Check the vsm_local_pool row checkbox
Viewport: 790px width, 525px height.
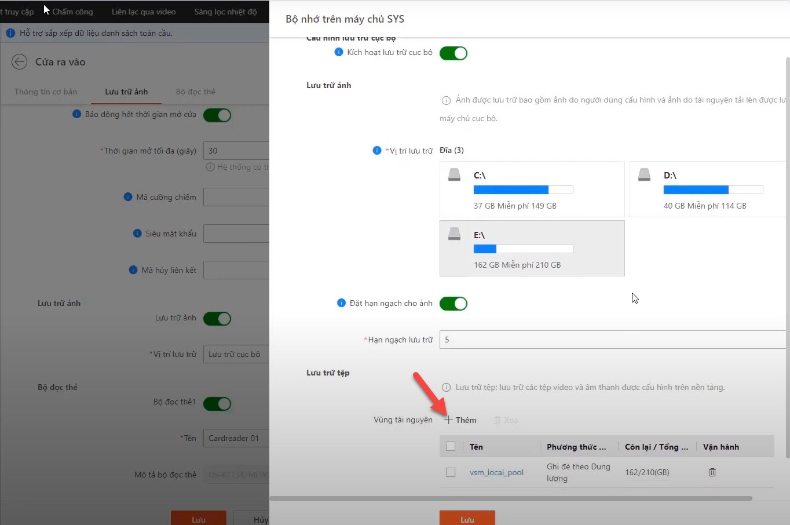pyautogui.click(x=451, y=472)
